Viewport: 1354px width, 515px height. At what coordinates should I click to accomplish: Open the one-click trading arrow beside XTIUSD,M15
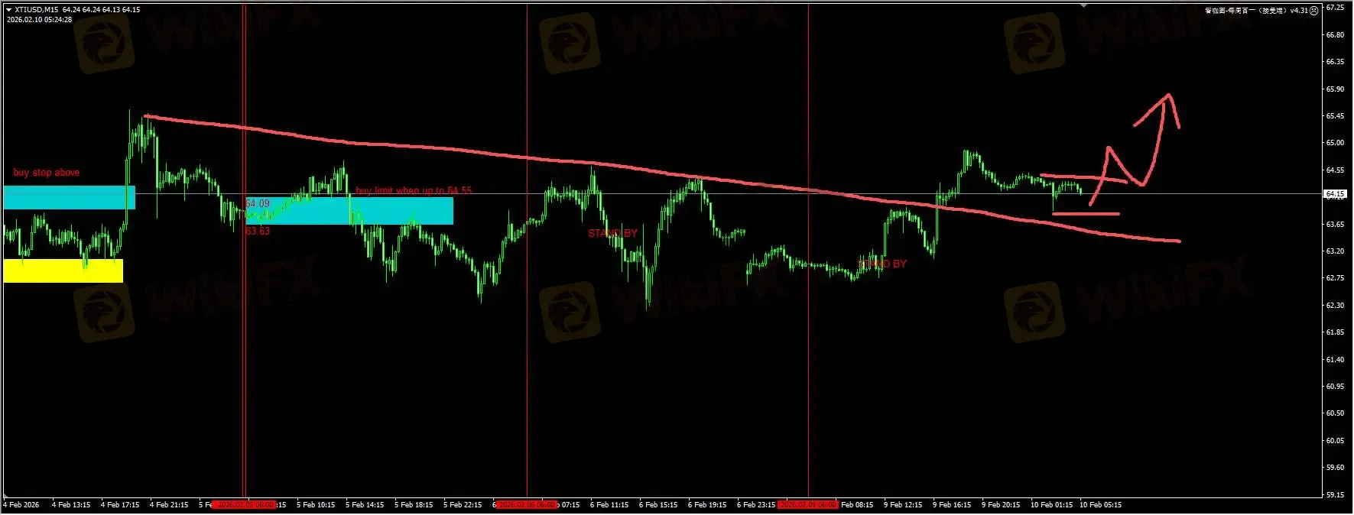[x=8, y=10]
